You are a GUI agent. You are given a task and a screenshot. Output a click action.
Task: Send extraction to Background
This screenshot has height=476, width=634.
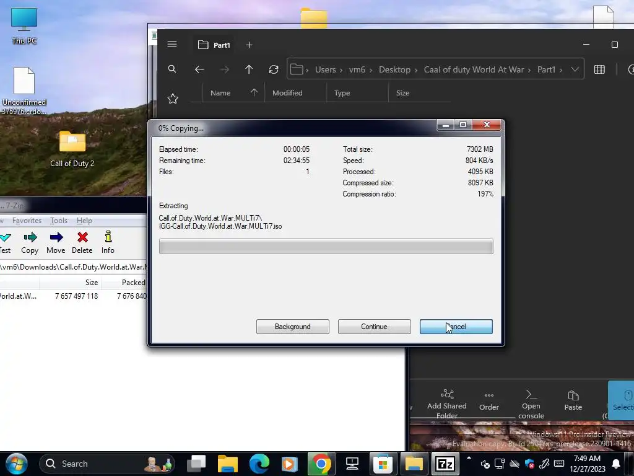point(292,327)
